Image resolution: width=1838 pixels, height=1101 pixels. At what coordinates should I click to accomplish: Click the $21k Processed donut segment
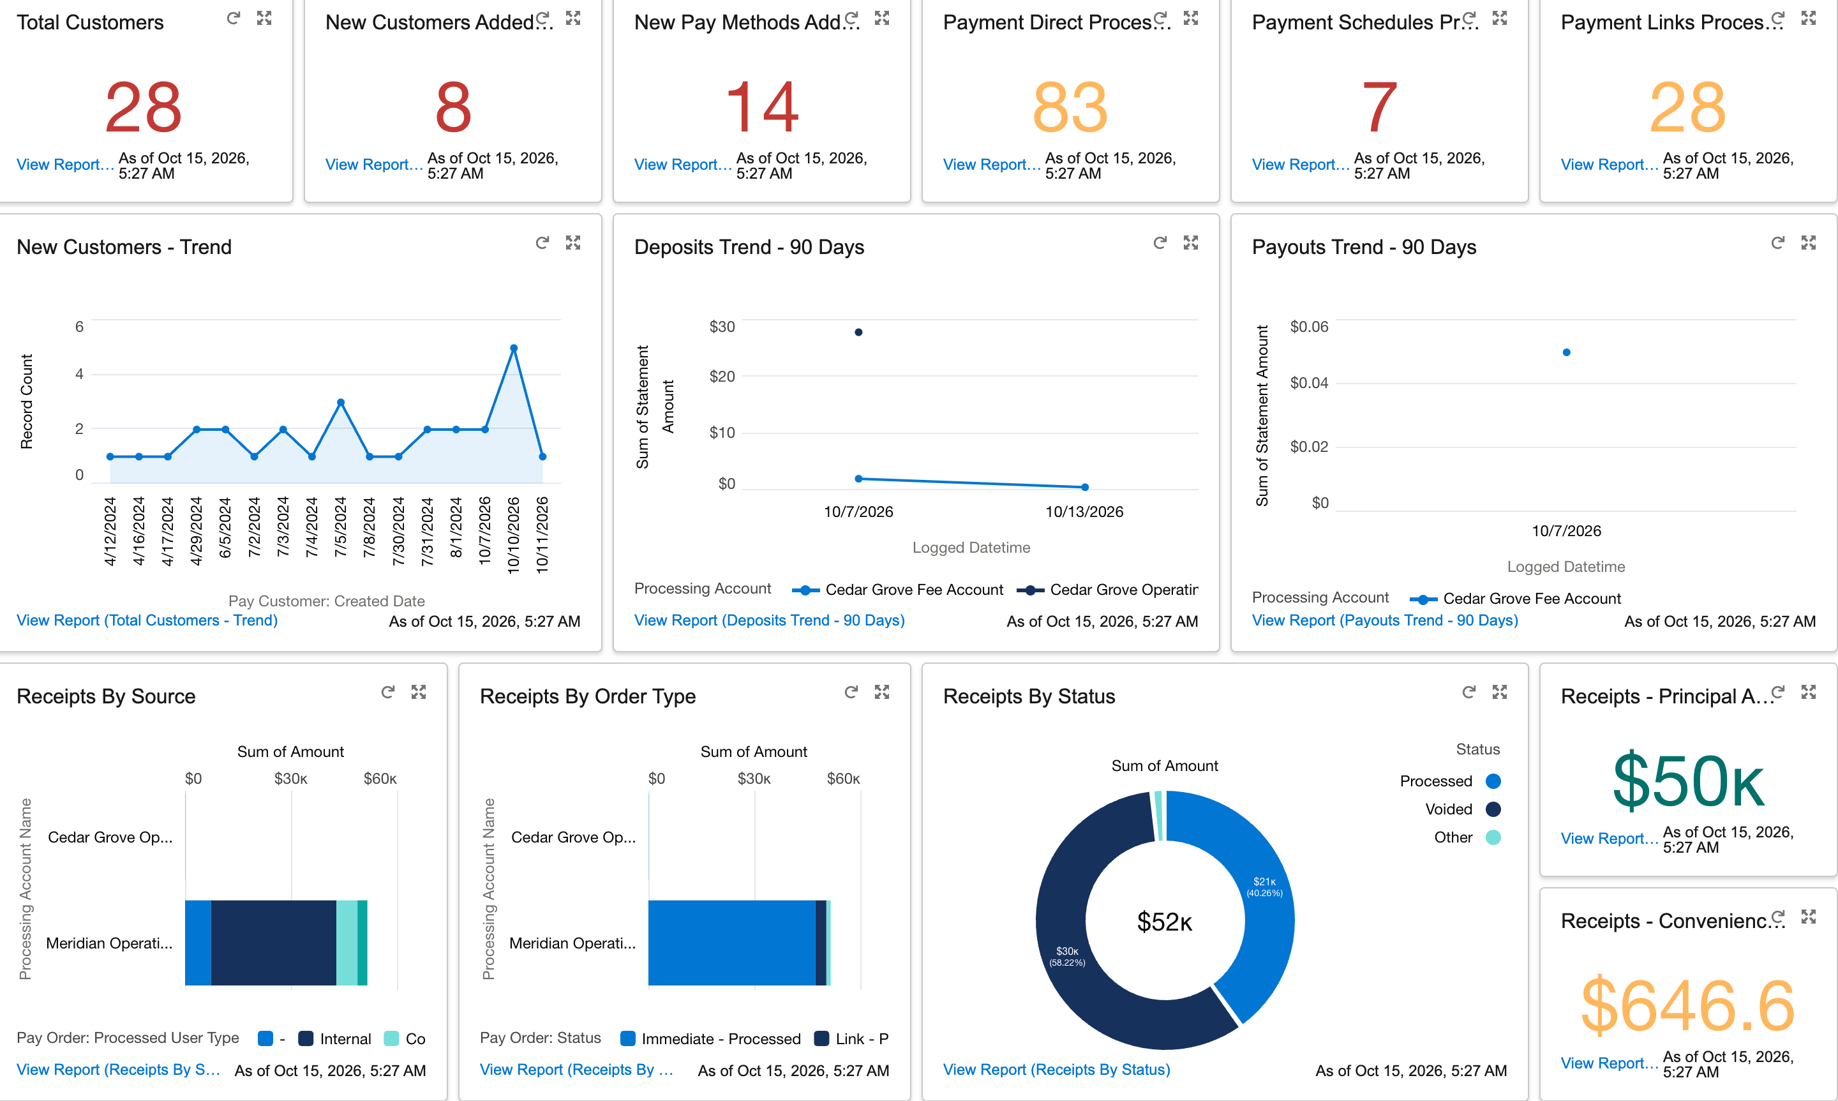coord(1265,887)
